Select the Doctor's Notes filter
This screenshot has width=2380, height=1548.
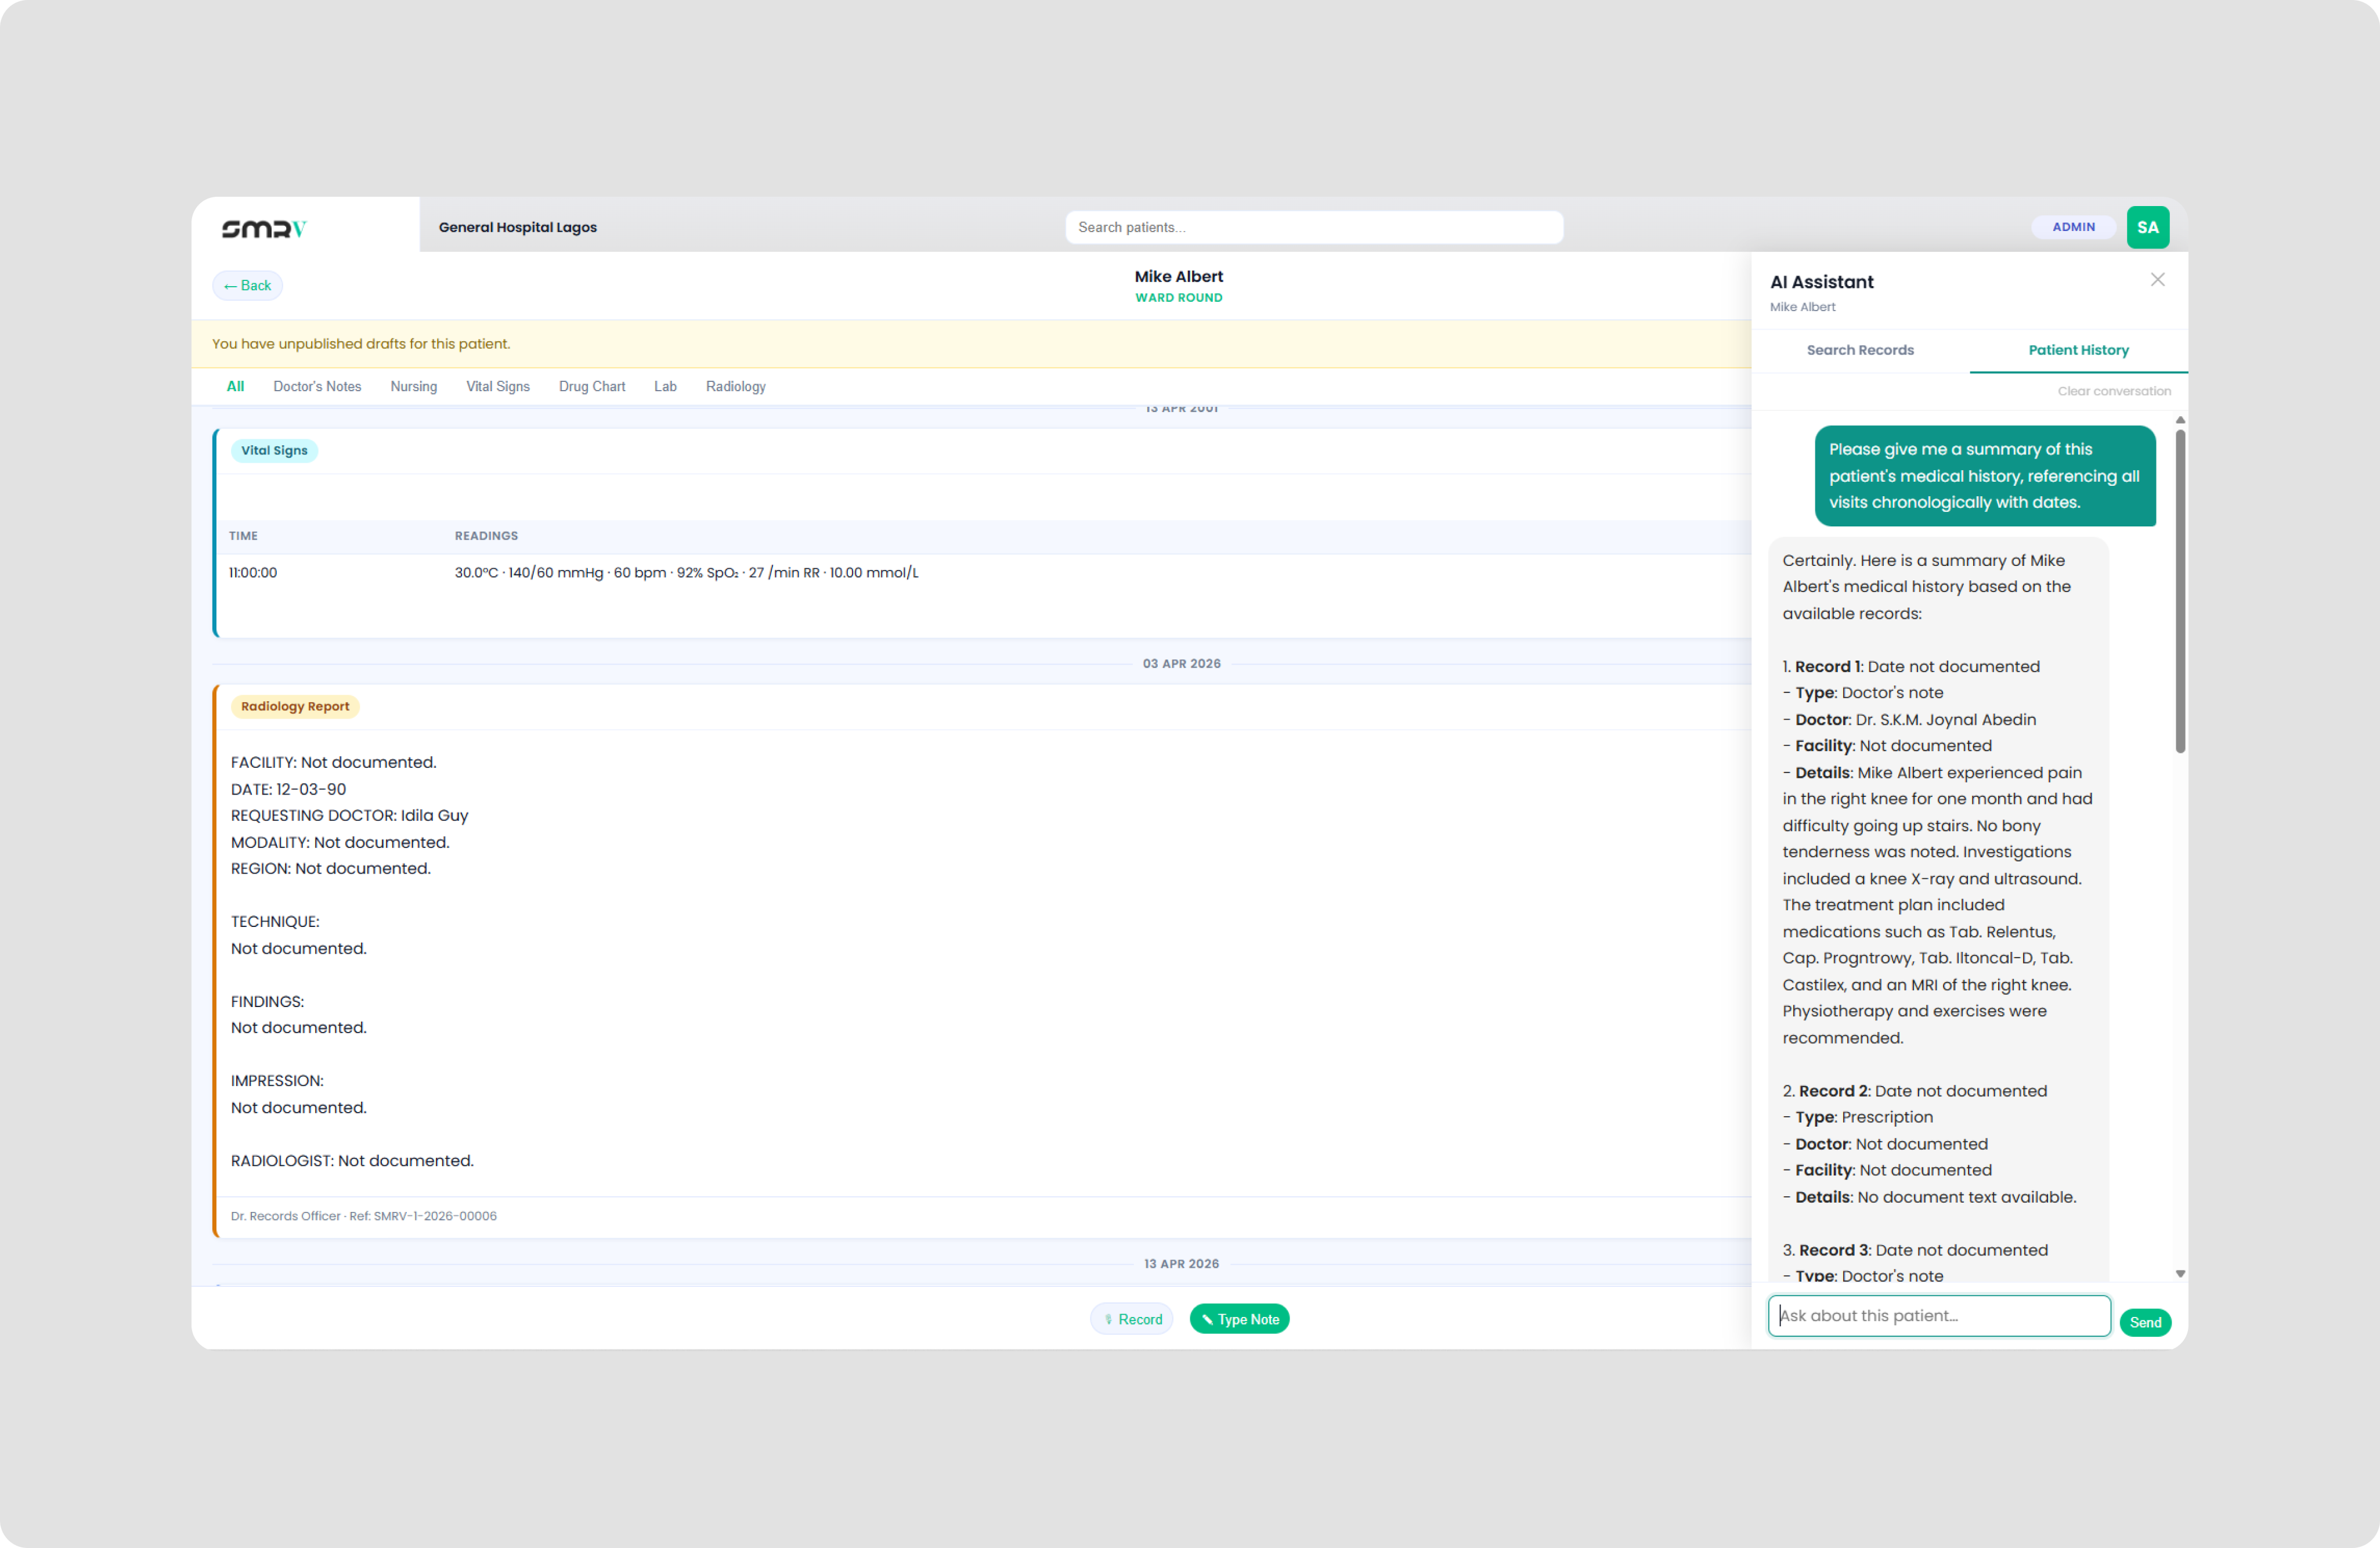pos(317,386)
